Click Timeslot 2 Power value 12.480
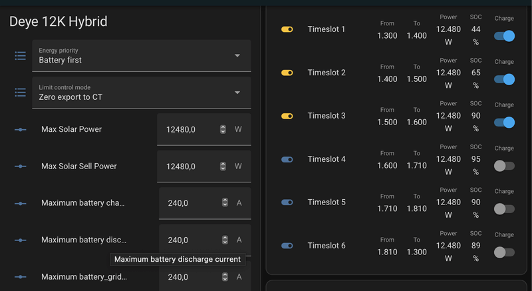The height and width of the screenshot is (291, 532). [448, 73]
